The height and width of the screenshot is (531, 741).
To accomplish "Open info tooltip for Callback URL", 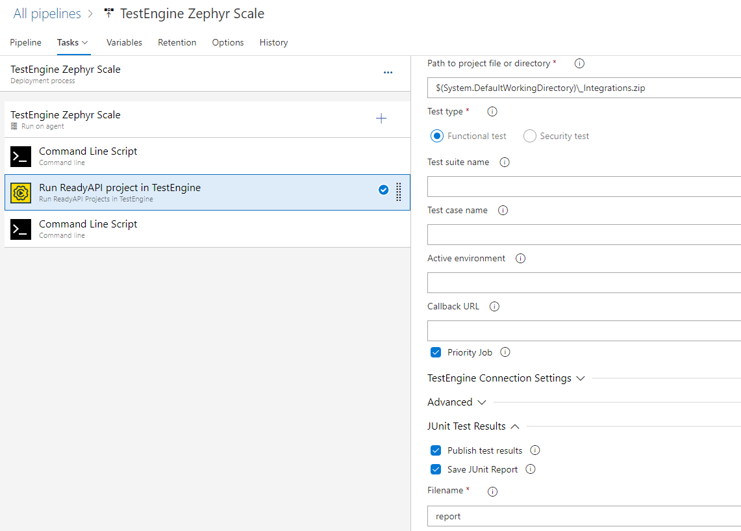I will click(x=494, y=306).
